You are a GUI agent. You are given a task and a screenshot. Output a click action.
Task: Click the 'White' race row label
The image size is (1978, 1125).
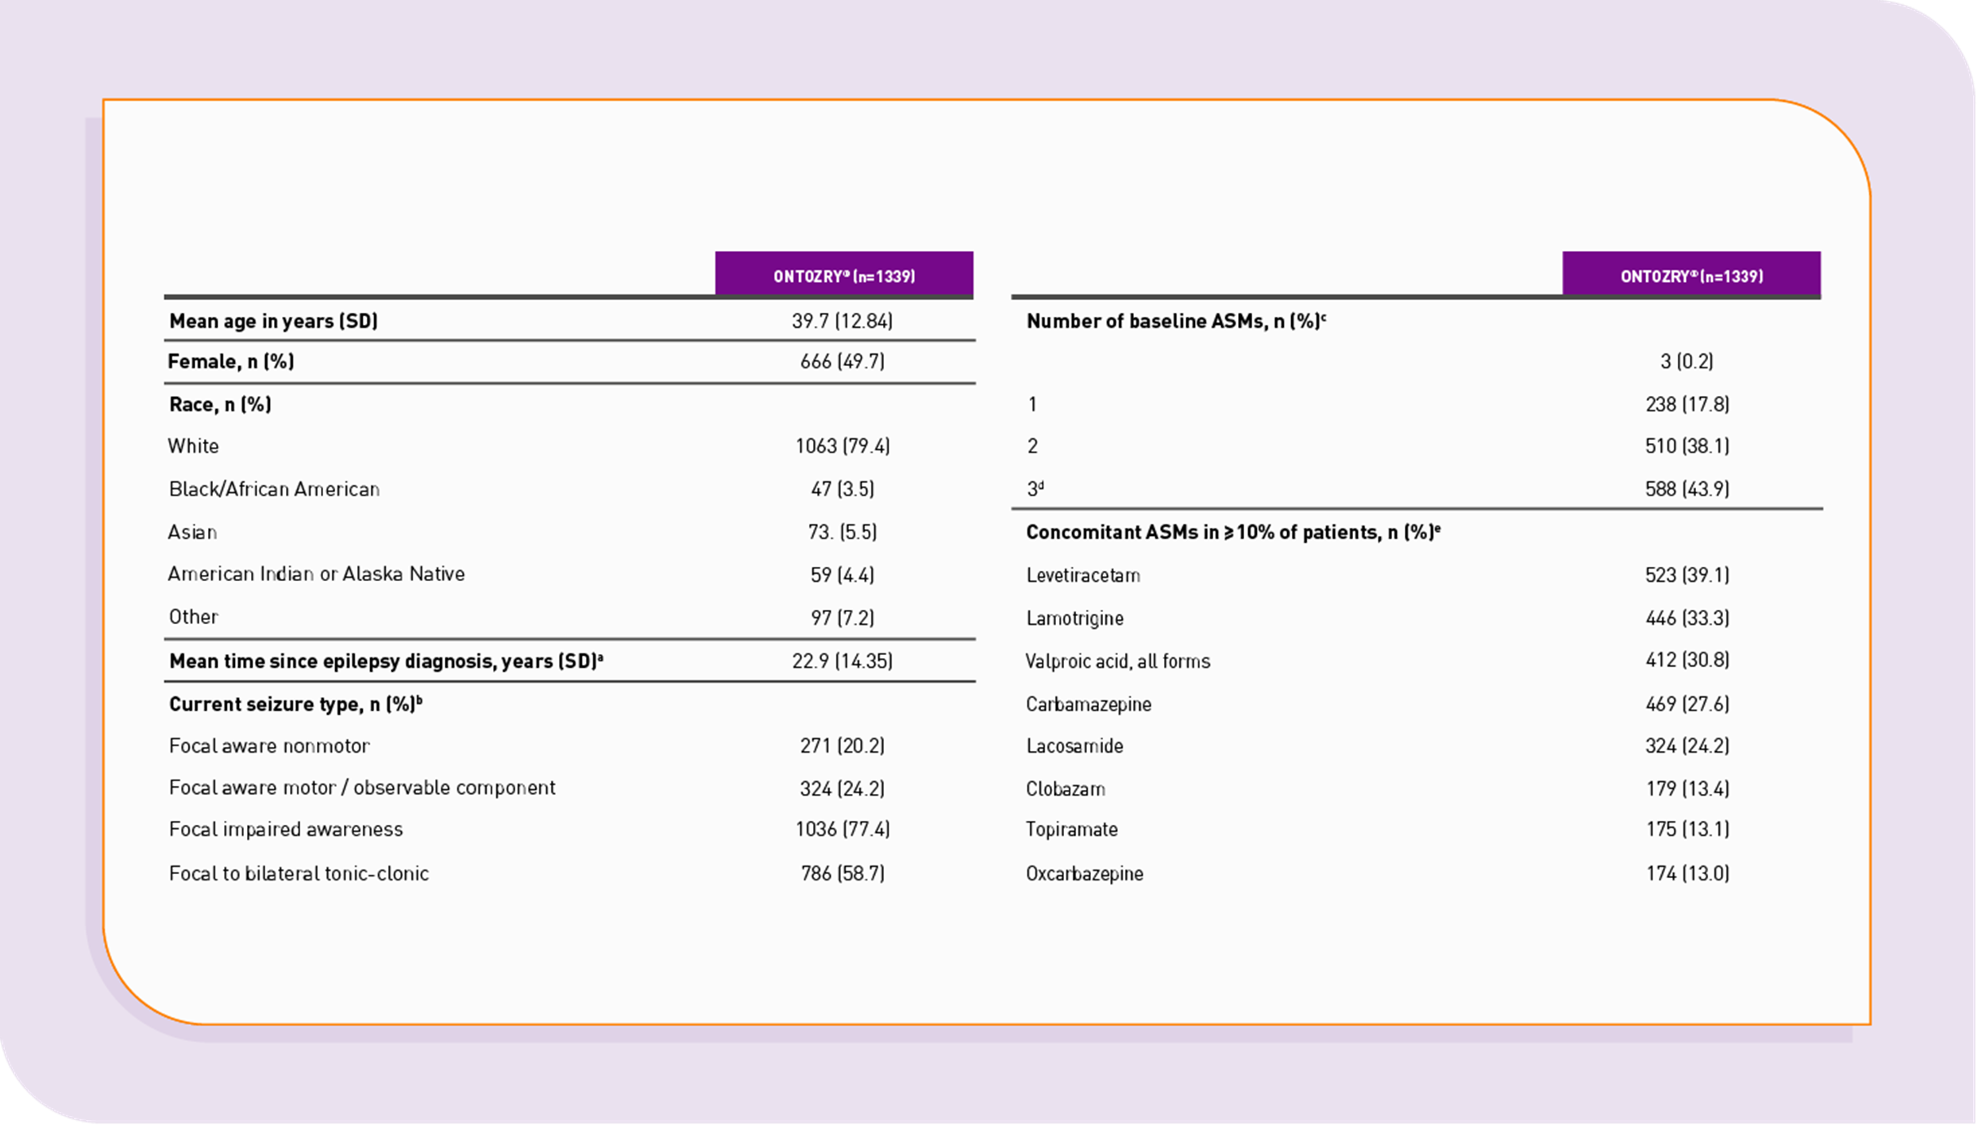coord(193,446)
